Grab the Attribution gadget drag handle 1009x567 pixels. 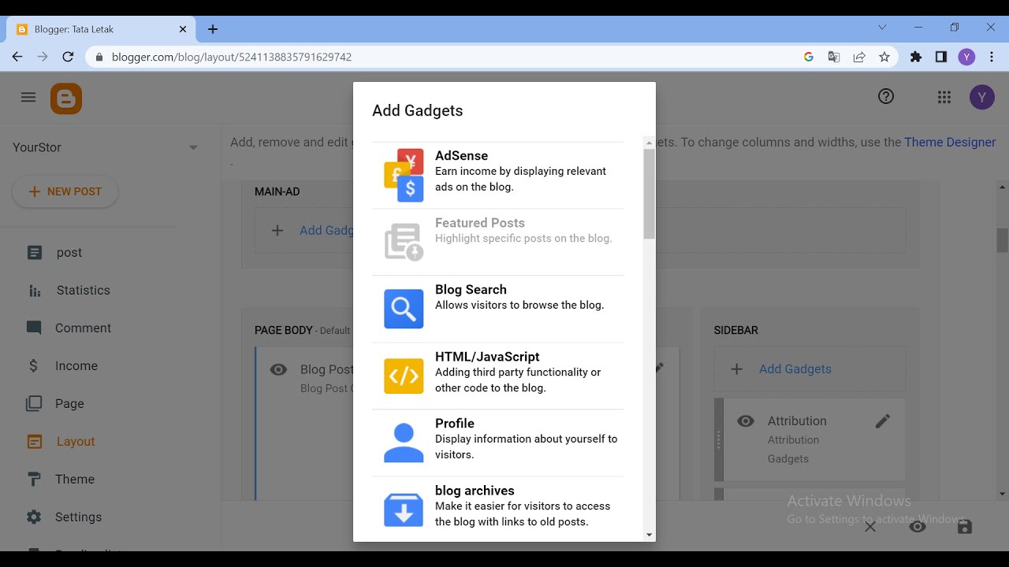point(719,439)
